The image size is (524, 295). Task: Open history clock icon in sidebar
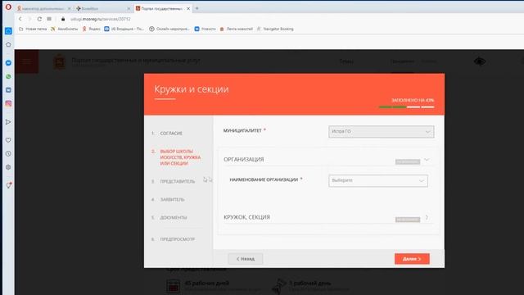8,154
